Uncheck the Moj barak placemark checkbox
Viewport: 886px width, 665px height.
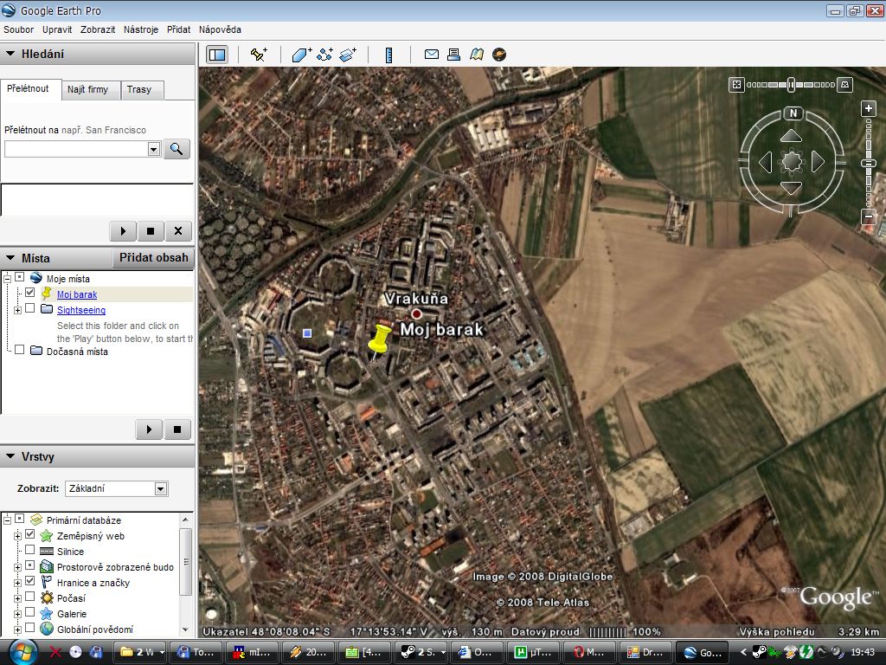point(30,293)
